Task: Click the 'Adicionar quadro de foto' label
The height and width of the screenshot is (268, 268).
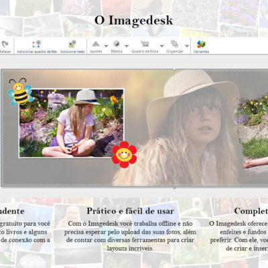Action: click(x=37, y=52)
